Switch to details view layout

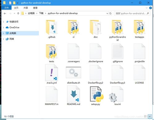[x=146, y=116]
